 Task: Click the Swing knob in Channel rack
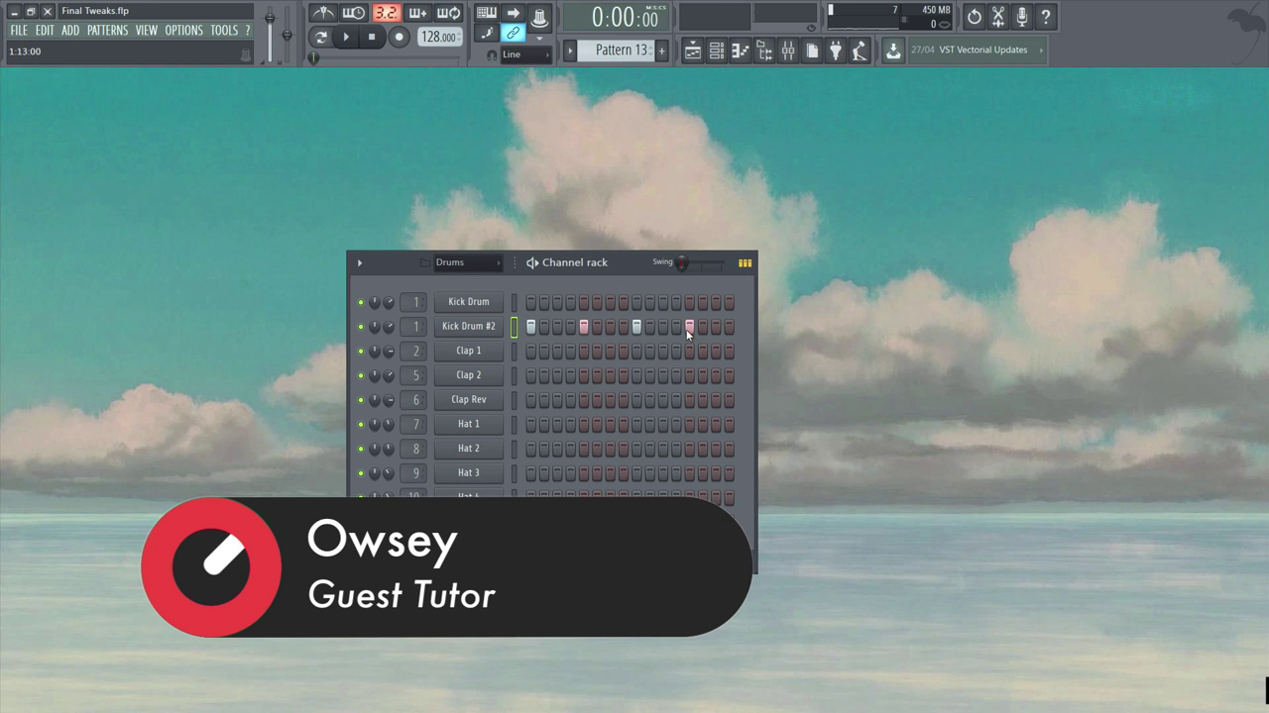(681, 262)
